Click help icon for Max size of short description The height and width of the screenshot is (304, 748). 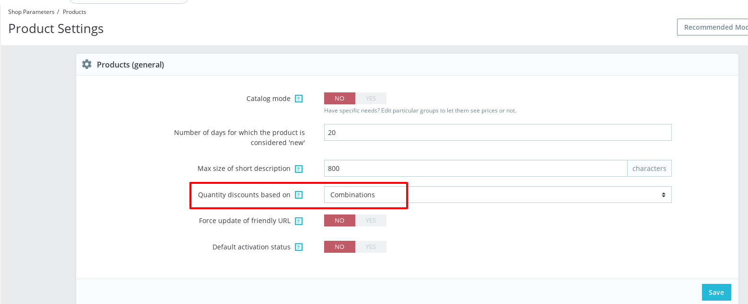299,169
